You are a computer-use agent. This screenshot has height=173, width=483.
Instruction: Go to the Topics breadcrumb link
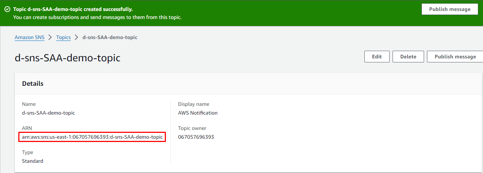63,37
